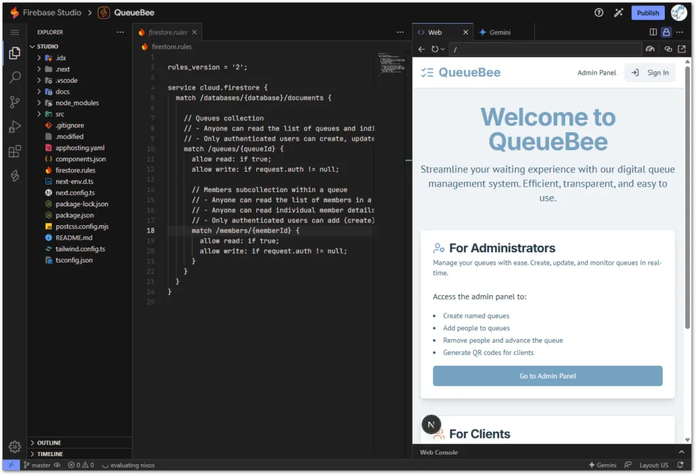Screen dimensions: 696x475
Task: Open the reload options dropdown arrow
Action: (443, 49)
